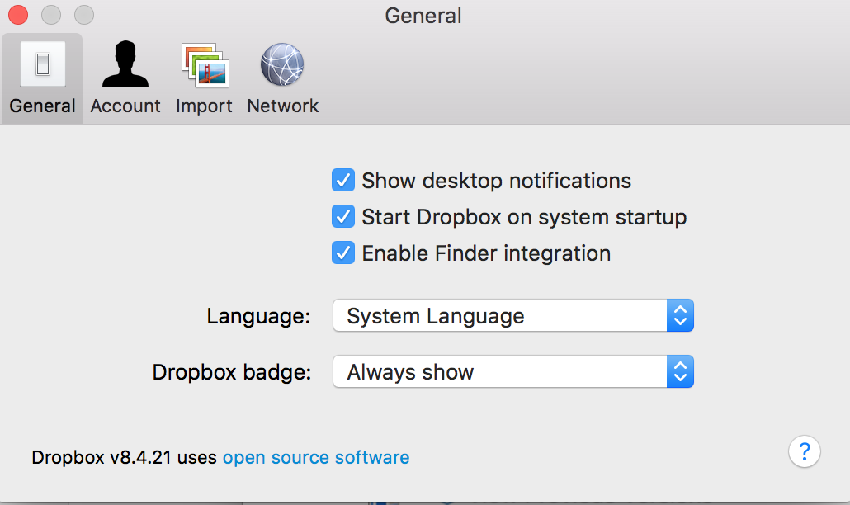Viewport: 850px width, 505px height.
Task: Click the help question mark button
Action: [x=804, y=451]
